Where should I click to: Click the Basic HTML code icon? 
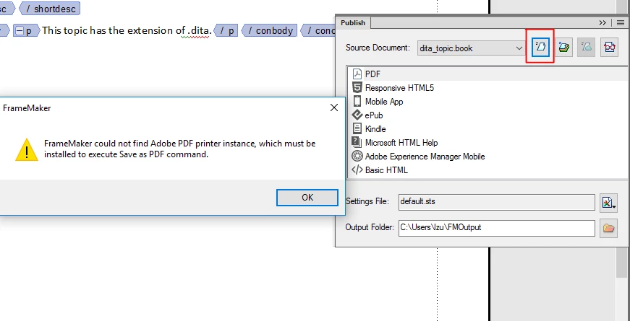point(357,170)
